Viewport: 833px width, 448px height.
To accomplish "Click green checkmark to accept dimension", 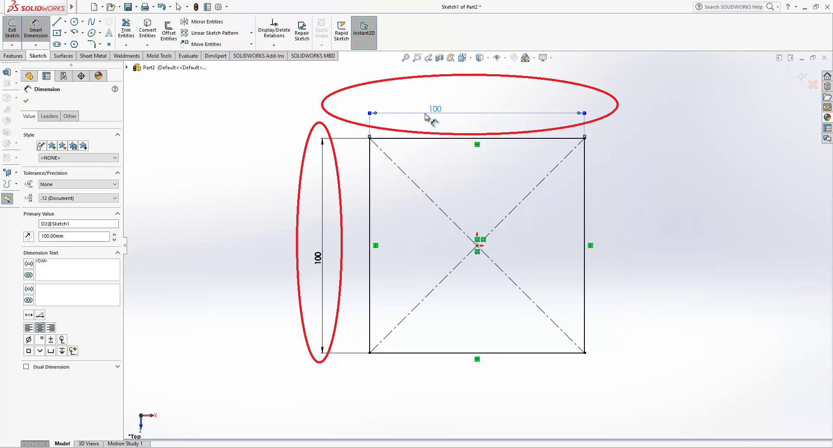I will tap(26, 101).
